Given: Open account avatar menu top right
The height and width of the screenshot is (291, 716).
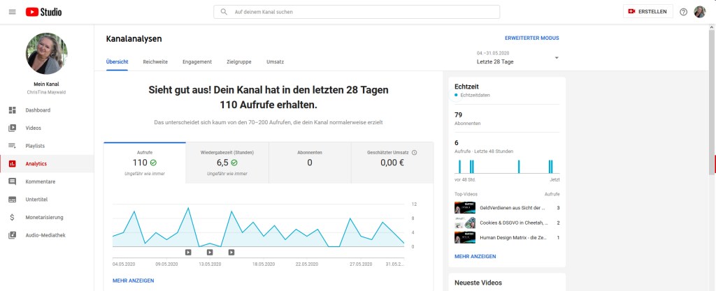Looking at the screenshot, I should (699, 12).
